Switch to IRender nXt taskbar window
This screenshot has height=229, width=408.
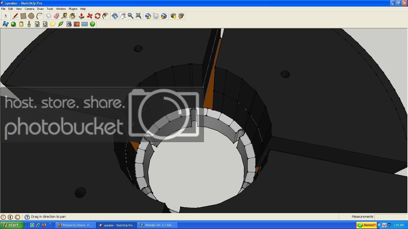[x=157, y=225]
